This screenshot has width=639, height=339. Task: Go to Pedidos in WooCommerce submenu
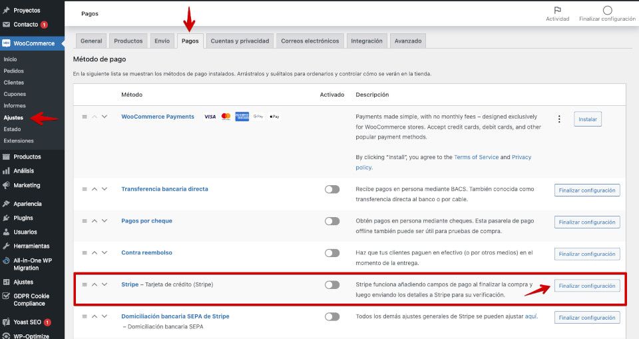[x=14, y=71]
